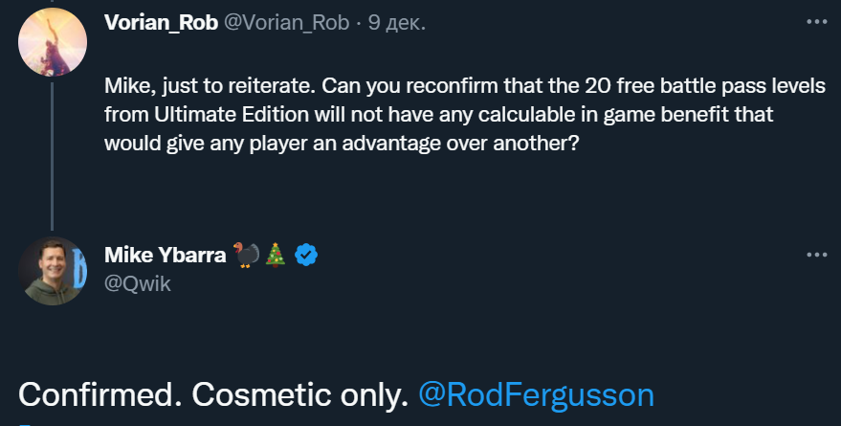
Task: Open the @RodFergusson mention link
Action: (x=537, y=394)
